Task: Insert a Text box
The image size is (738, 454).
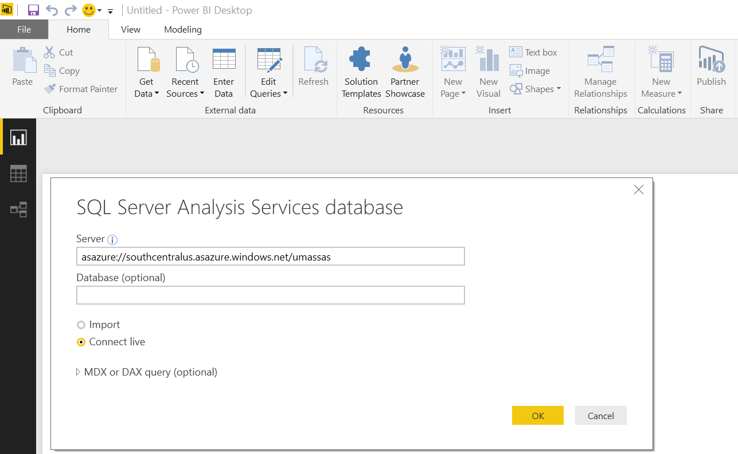Action: tap(533, 52)
